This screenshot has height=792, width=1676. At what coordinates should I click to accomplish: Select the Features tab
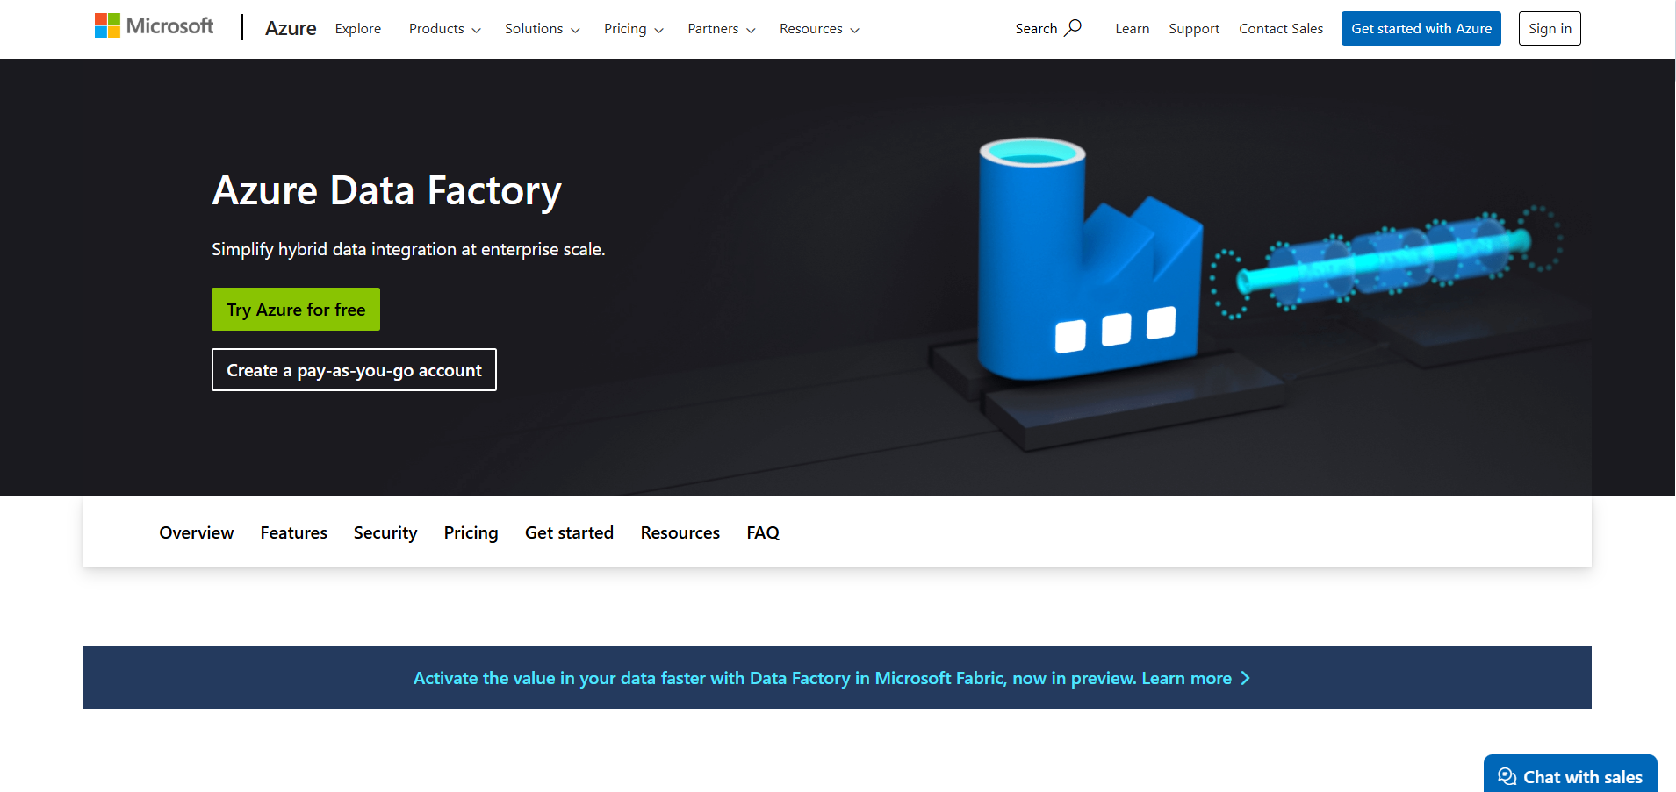coord(294,532)
